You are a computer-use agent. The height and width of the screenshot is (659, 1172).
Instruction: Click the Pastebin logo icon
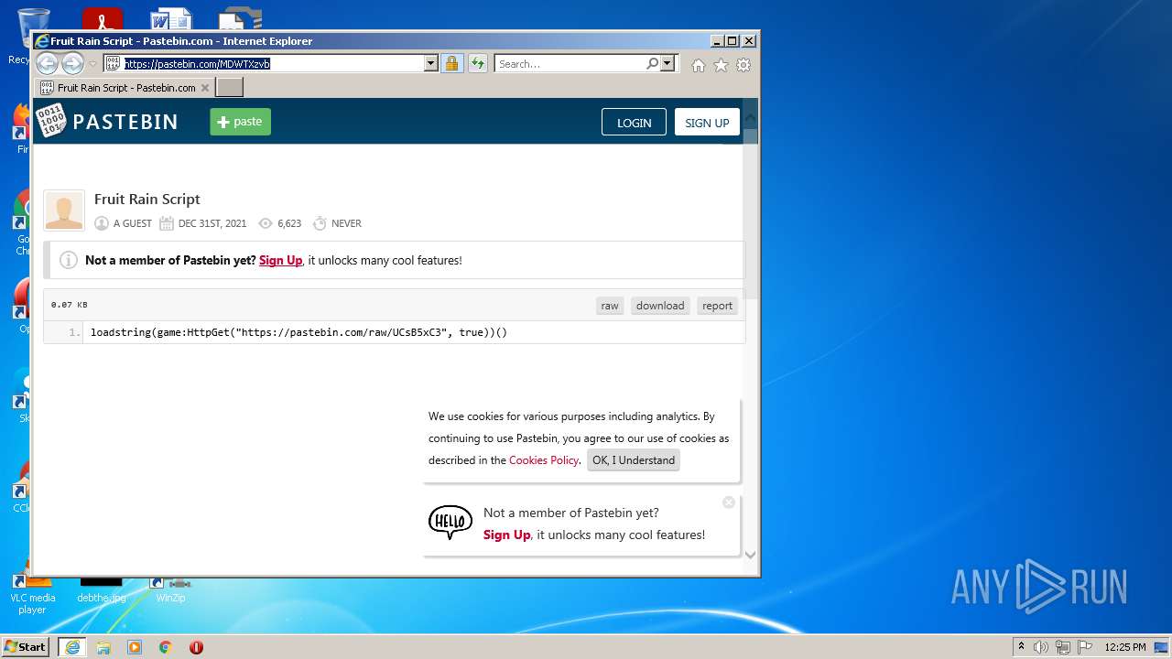point(51,121)
